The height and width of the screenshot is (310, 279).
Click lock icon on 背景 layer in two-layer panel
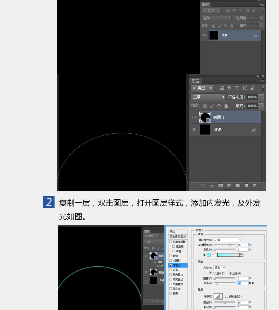point(254,130)
